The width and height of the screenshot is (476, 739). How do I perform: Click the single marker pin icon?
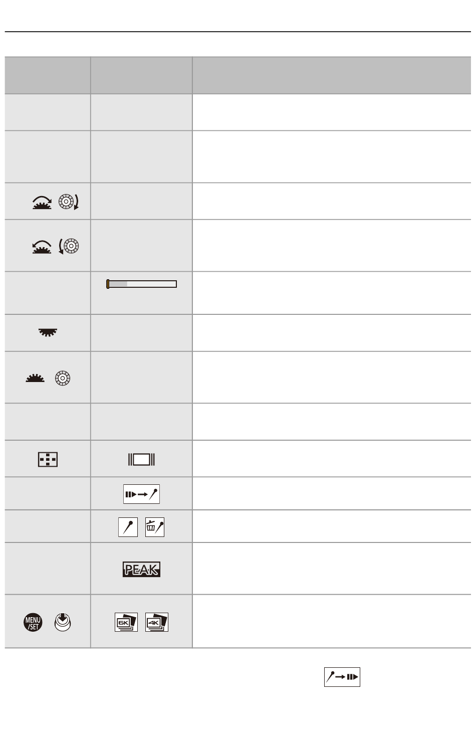tap(128, 527)
